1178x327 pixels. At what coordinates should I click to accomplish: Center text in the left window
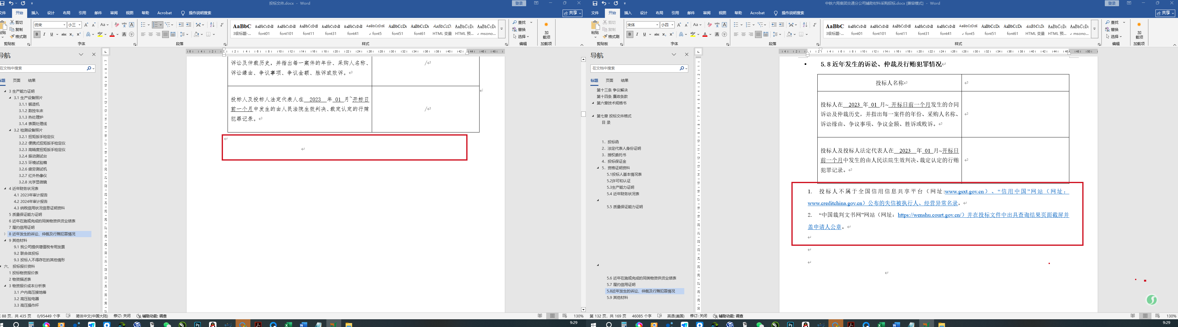pyautogui.click(x=150, y=34)
